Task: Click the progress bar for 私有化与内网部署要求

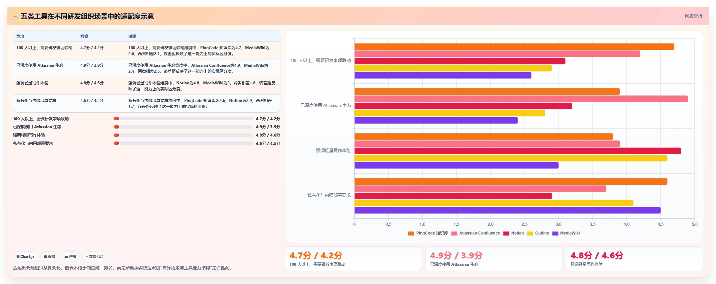Action: point(183,143)
